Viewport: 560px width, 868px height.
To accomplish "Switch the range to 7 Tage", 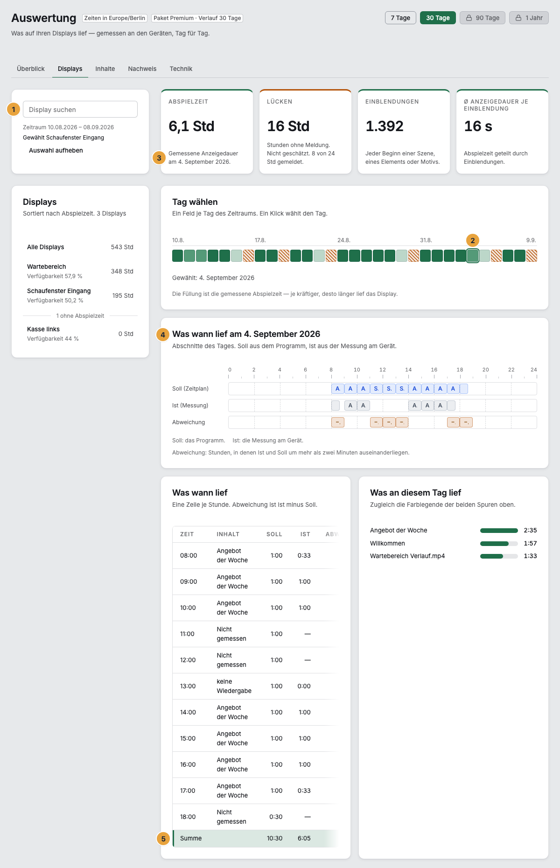I will (x=400, y=18).
